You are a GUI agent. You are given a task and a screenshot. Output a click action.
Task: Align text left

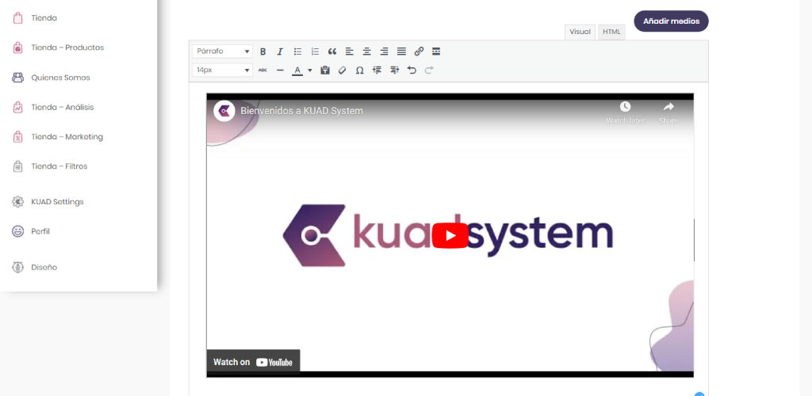(x=350, y=51)
